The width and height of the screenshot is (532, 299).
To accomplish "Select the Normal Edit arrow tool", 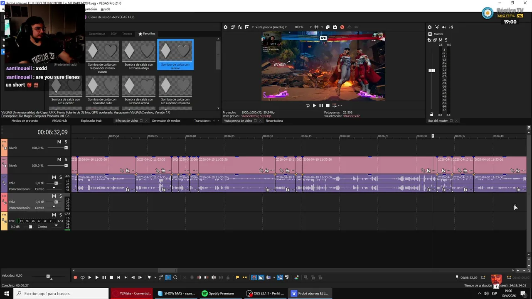I will 149,277.
